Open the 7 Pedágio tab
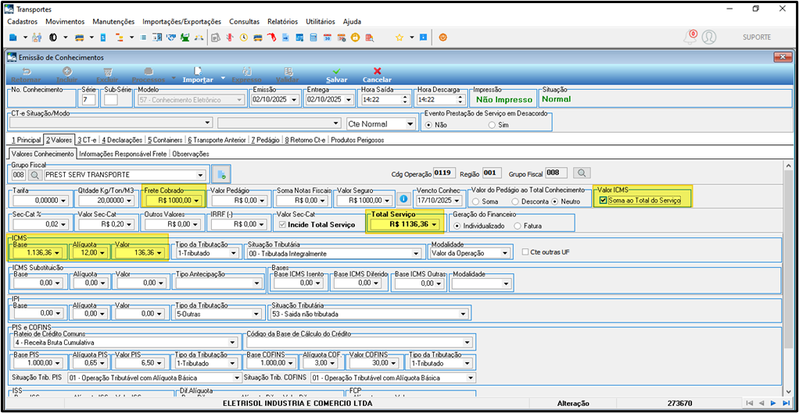 pyautogui.click(x=266, y=140)
